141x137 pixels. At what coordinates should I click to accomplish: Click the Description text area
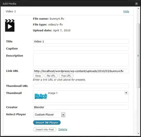pos(81,60)
